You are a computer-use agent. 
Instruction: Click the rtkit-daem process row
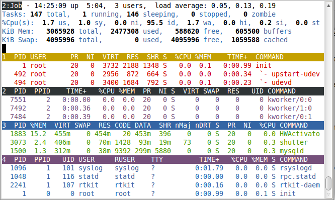[x=163, y=185]
